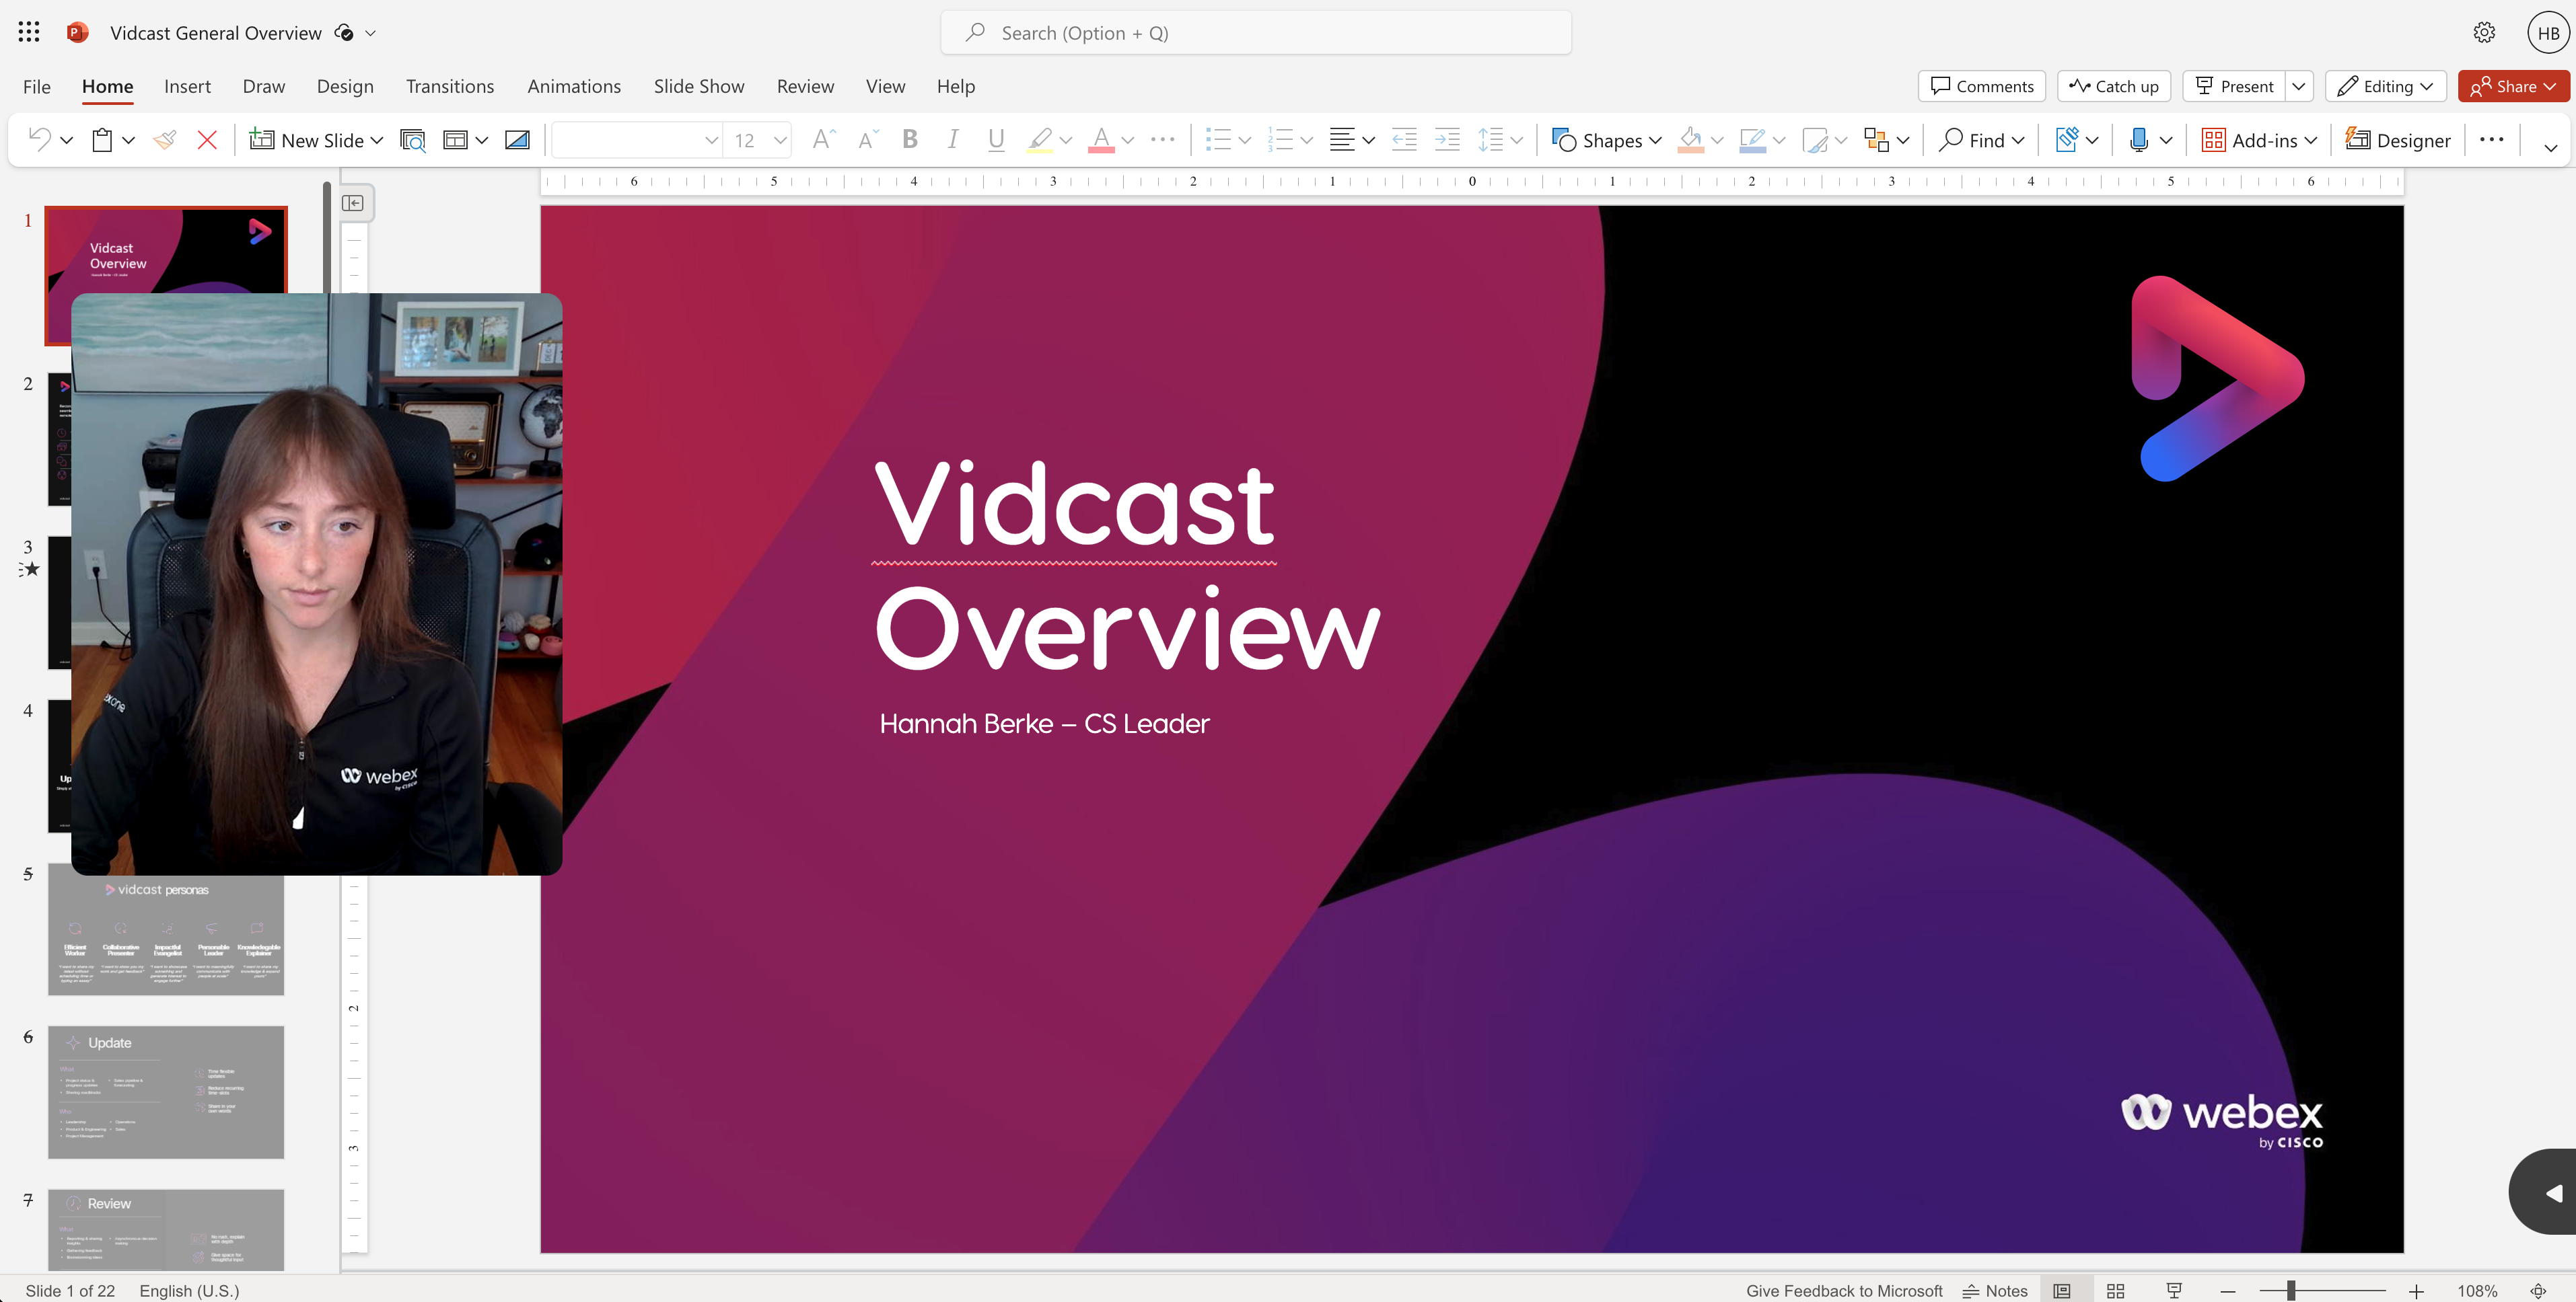Click the Decrease Font Size icon
The width and height of the screenshot is (2576, 1302).
pyautogui.click(x=867, y=140)
